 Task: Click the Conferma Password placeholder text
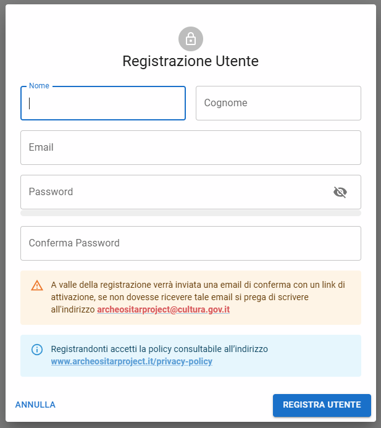coord(74,243)
